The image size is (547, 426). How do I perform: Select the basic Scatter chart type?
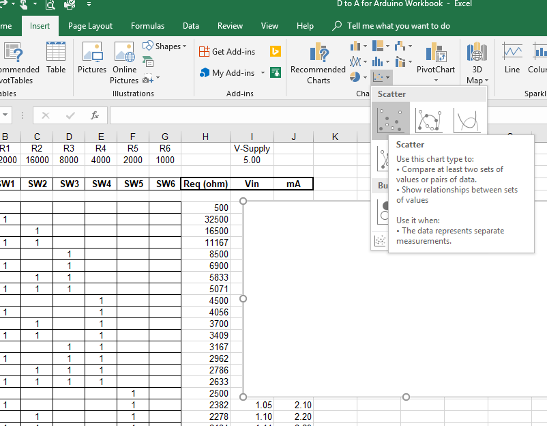[x=390, y=119]
